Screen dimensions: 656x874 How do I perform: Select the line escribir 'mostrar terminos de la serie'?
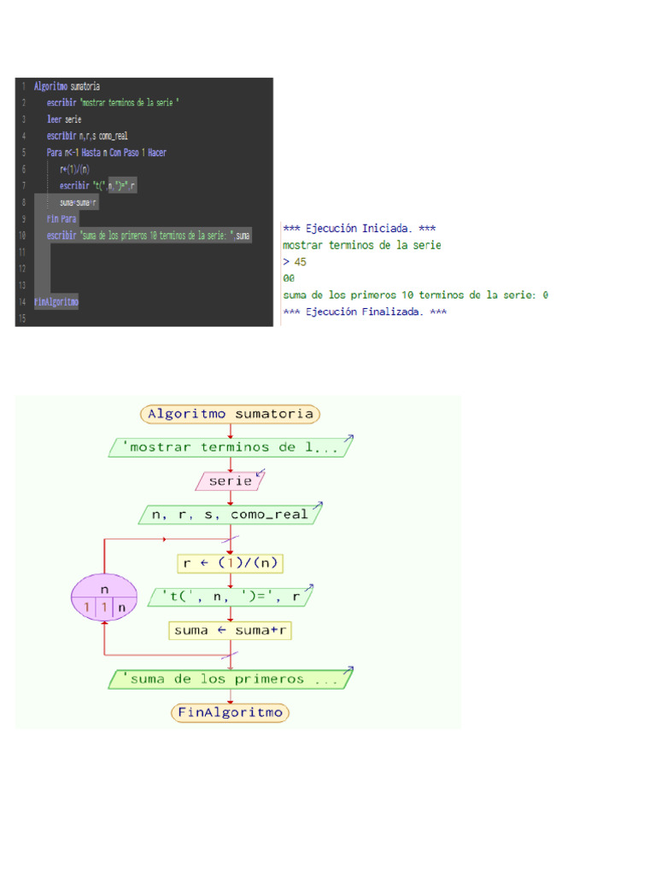[x=113, y=102]
